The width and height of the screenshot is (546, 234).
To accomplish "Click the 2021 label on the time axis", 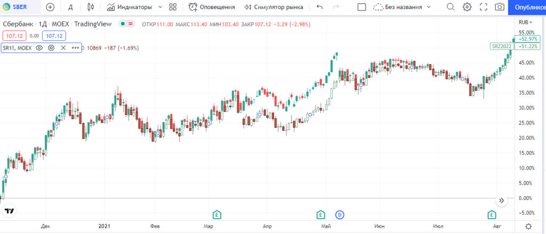I will [x=104, y=227].
